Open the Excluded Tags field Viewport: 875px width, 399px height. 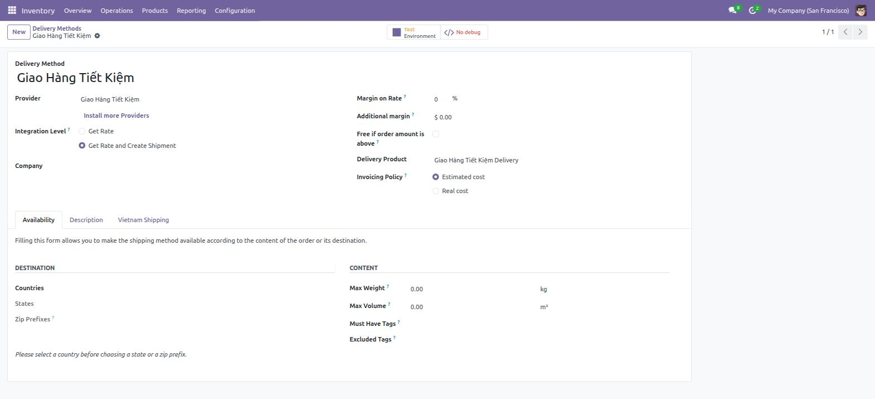539,340
